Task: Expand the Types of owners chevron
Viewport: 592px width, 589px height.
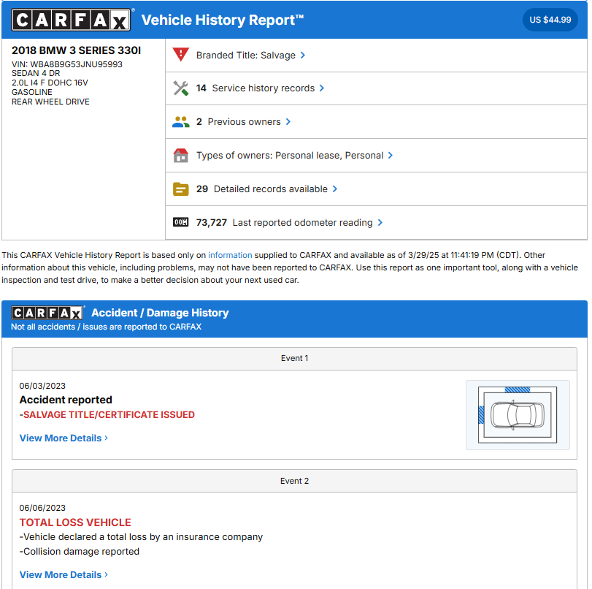Action: click(x=391, y=156)
